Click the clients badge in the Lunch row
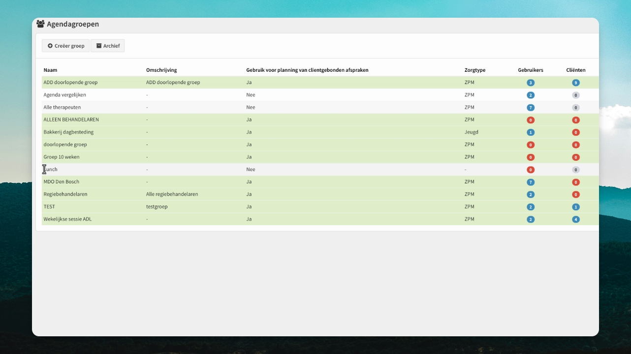 [x=576, y=170]
